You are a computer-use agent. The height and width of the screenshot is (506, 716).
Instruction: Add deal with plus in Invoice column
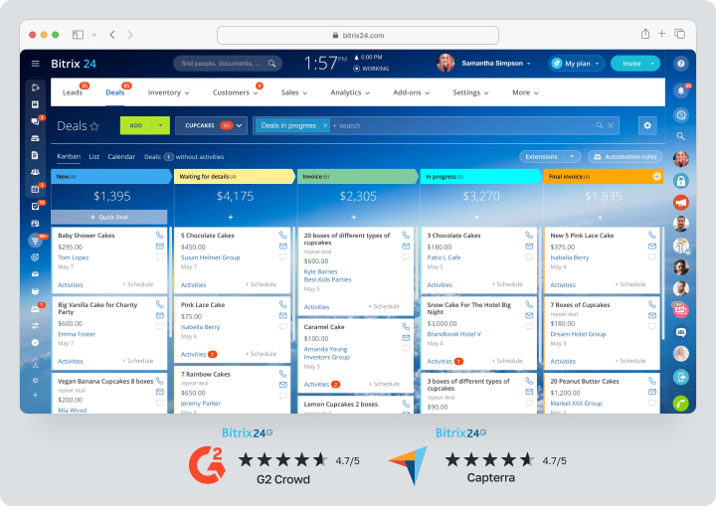click(x=353, y=218)
